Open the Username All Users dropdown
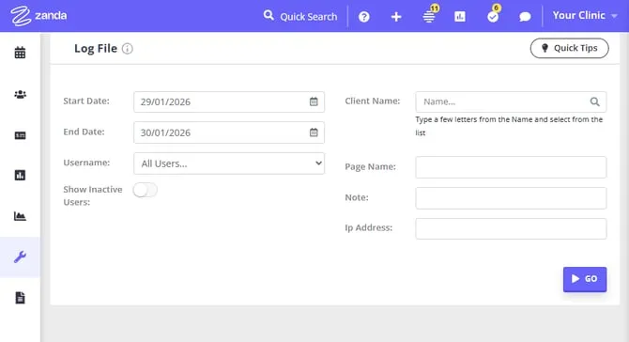The image size is (629, 342). (229, 163)
